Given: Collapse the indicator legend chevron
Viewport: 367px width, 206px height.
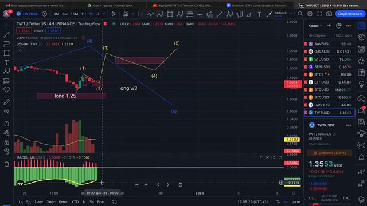Looking at the screenshot, I should coord(20,50).
